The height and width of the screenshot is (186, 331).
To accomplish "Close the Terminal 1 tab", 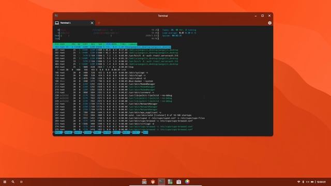I will [x=92, y=23].
